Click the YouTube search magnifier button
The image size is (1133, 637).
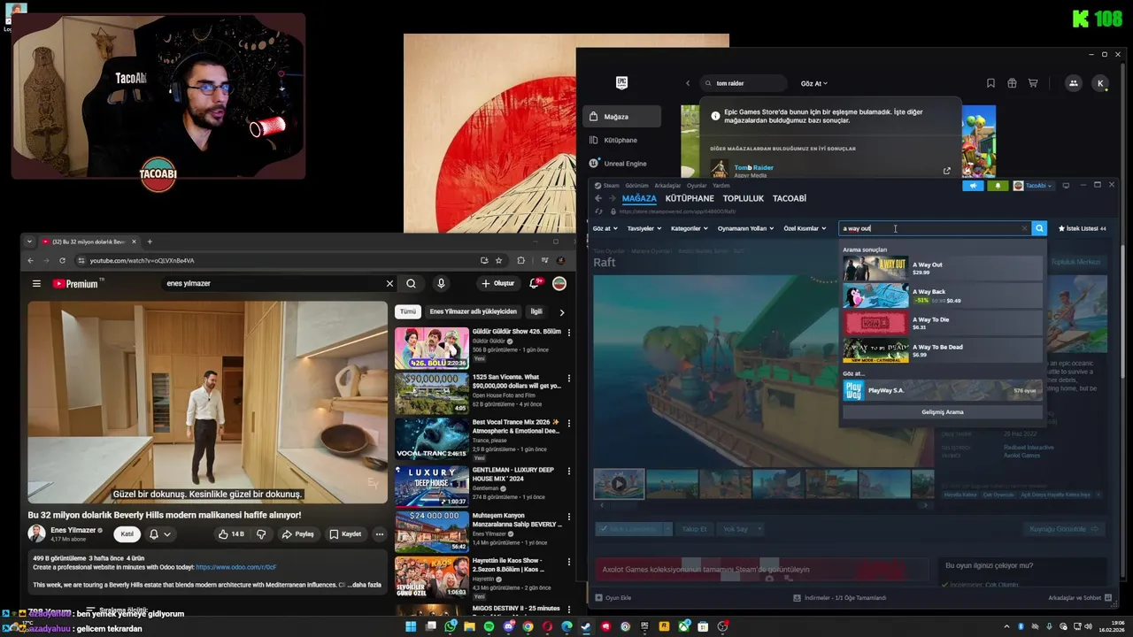coord(411,283)
